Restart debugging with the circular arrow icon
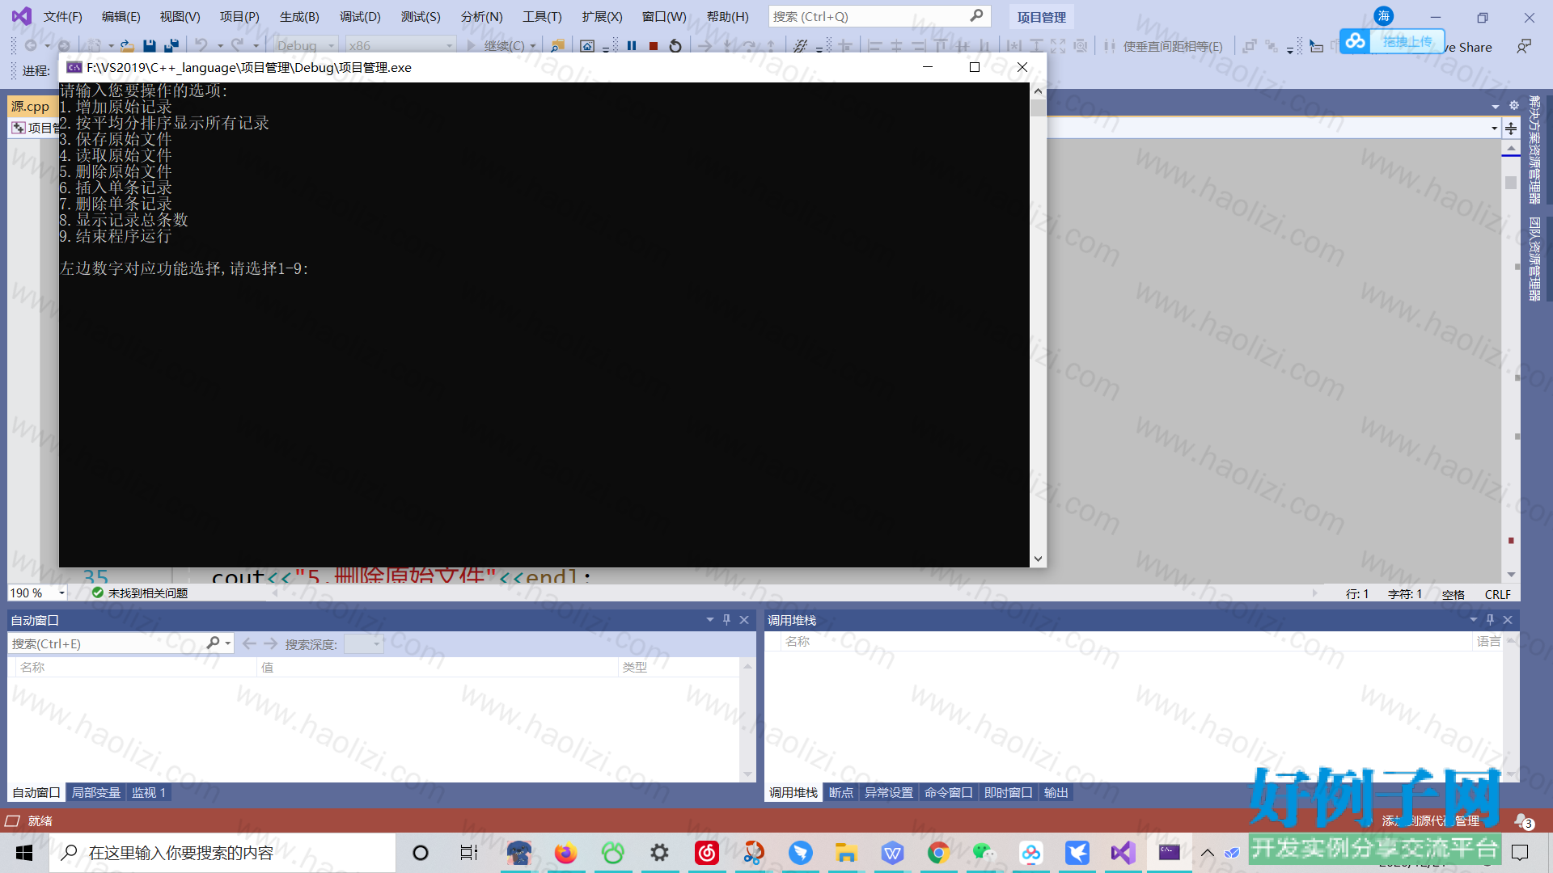Image resolution: width=1553 pixels, height=873 pixels. point(675,46)
